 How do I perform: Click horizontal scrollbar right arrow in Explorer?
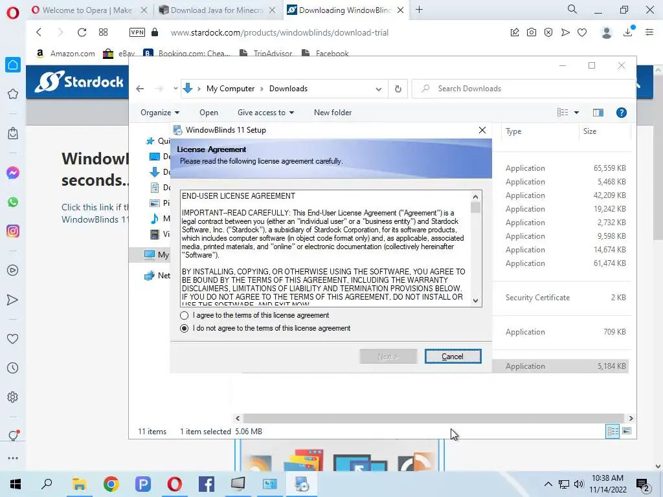click(x=631, y=419)
